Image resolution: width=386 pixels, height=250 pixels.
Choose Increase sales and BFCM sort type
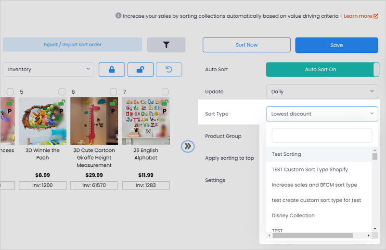coord(319,185)
